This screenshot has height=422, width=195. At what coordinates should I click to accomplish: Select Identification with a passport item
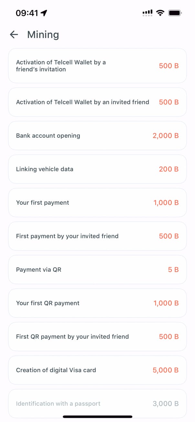(97, 404)
